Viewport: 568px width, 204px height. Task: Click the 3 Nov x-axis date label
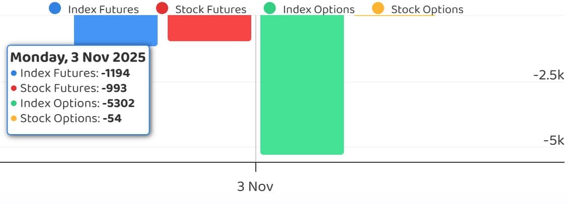(255, 186)
